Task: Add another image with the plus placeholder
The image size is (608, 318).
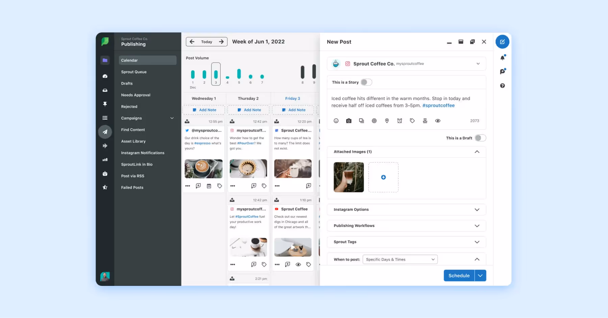Action: pyautogui.click(x=383, y=177)
